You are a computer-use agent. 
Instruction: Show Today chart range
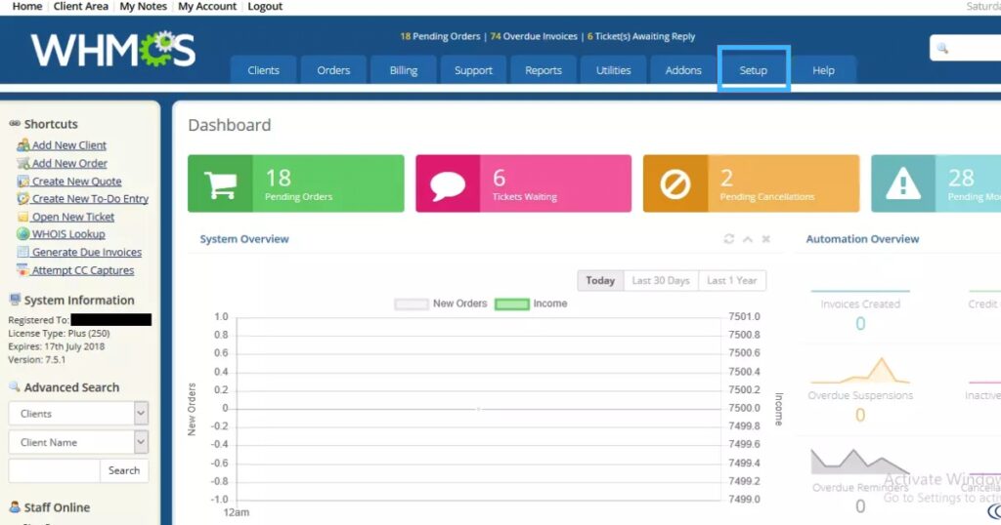[x=600, y=280]
